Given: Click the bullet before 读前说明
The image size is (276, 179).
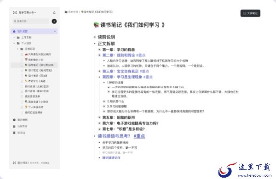Looking at the screenshot, I should (95, 37).
